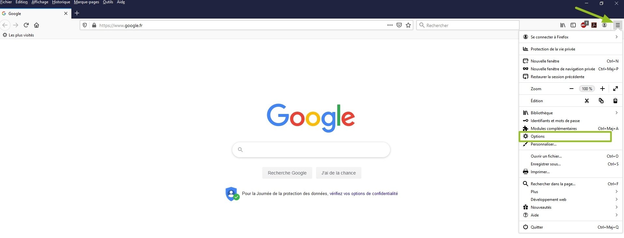Select Rechercher dans la page...
Viewport: 624px width, 238px height.
pyautogui.click(x=571, y=184)
